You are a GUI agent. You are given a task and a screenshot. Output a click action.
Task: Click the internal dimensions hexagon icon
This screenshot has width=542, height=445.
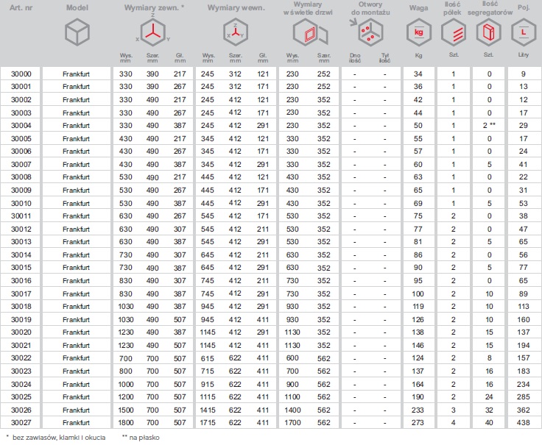pos(236,33)
